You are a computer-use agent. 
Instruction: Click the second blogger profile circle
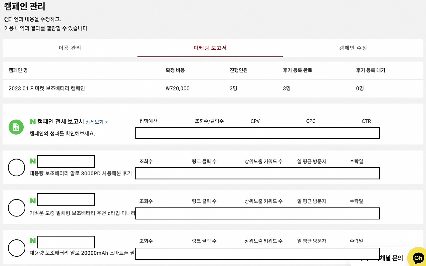click(x=16, y=207)
